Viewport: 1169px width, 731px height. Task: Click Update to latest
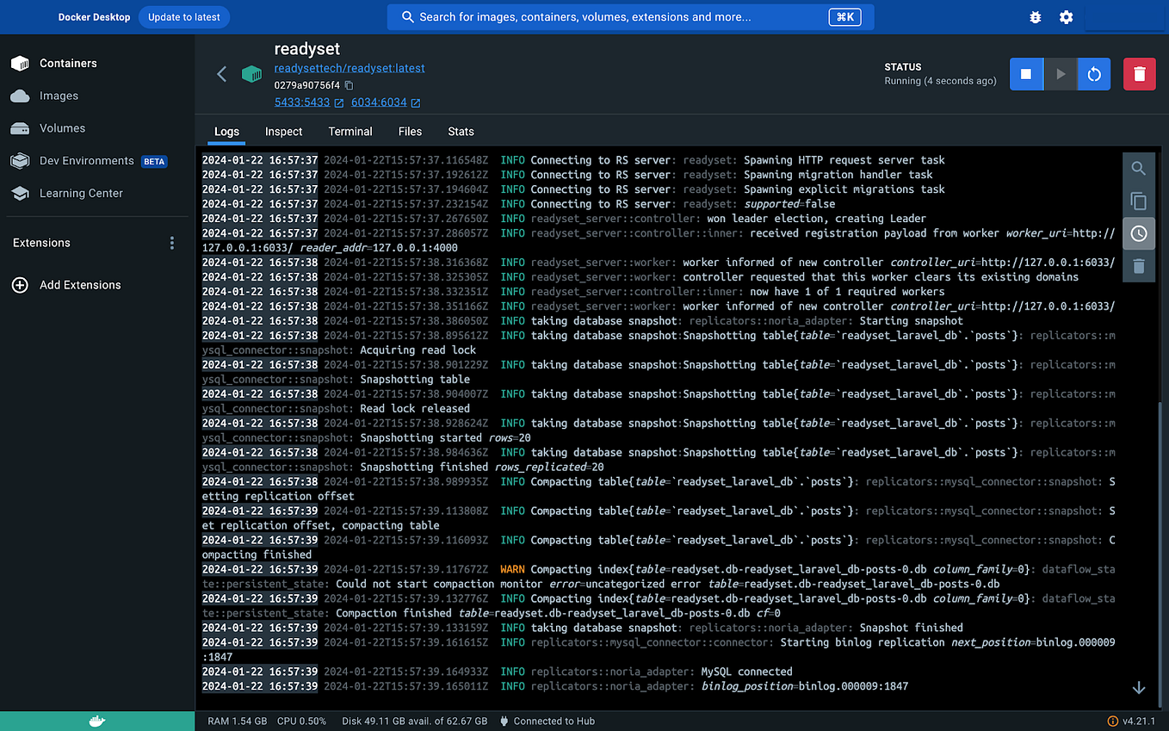click(183, 16)
